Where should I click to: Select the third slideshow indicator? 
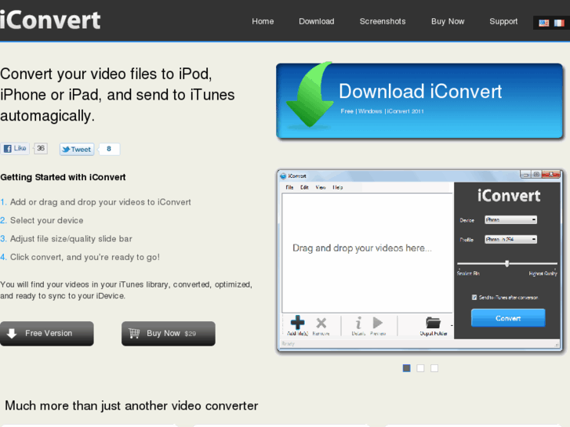click(434, 368)
